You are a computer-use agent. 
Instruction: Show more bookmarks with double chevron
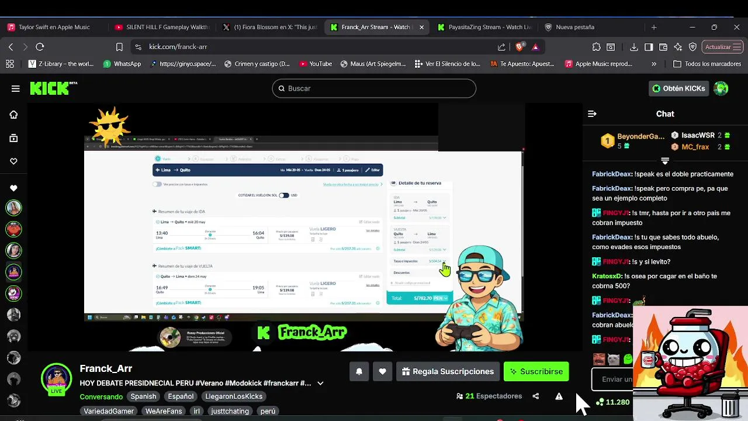pos(654,64)
